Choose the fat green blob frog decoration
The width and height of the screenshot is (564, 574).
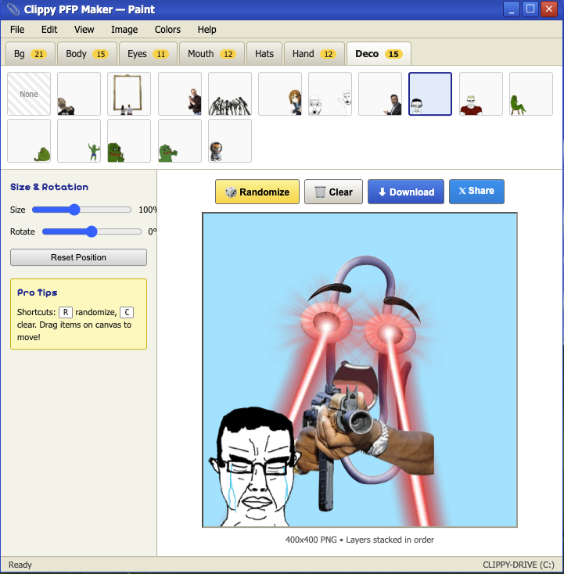click(x=29, y=141)
